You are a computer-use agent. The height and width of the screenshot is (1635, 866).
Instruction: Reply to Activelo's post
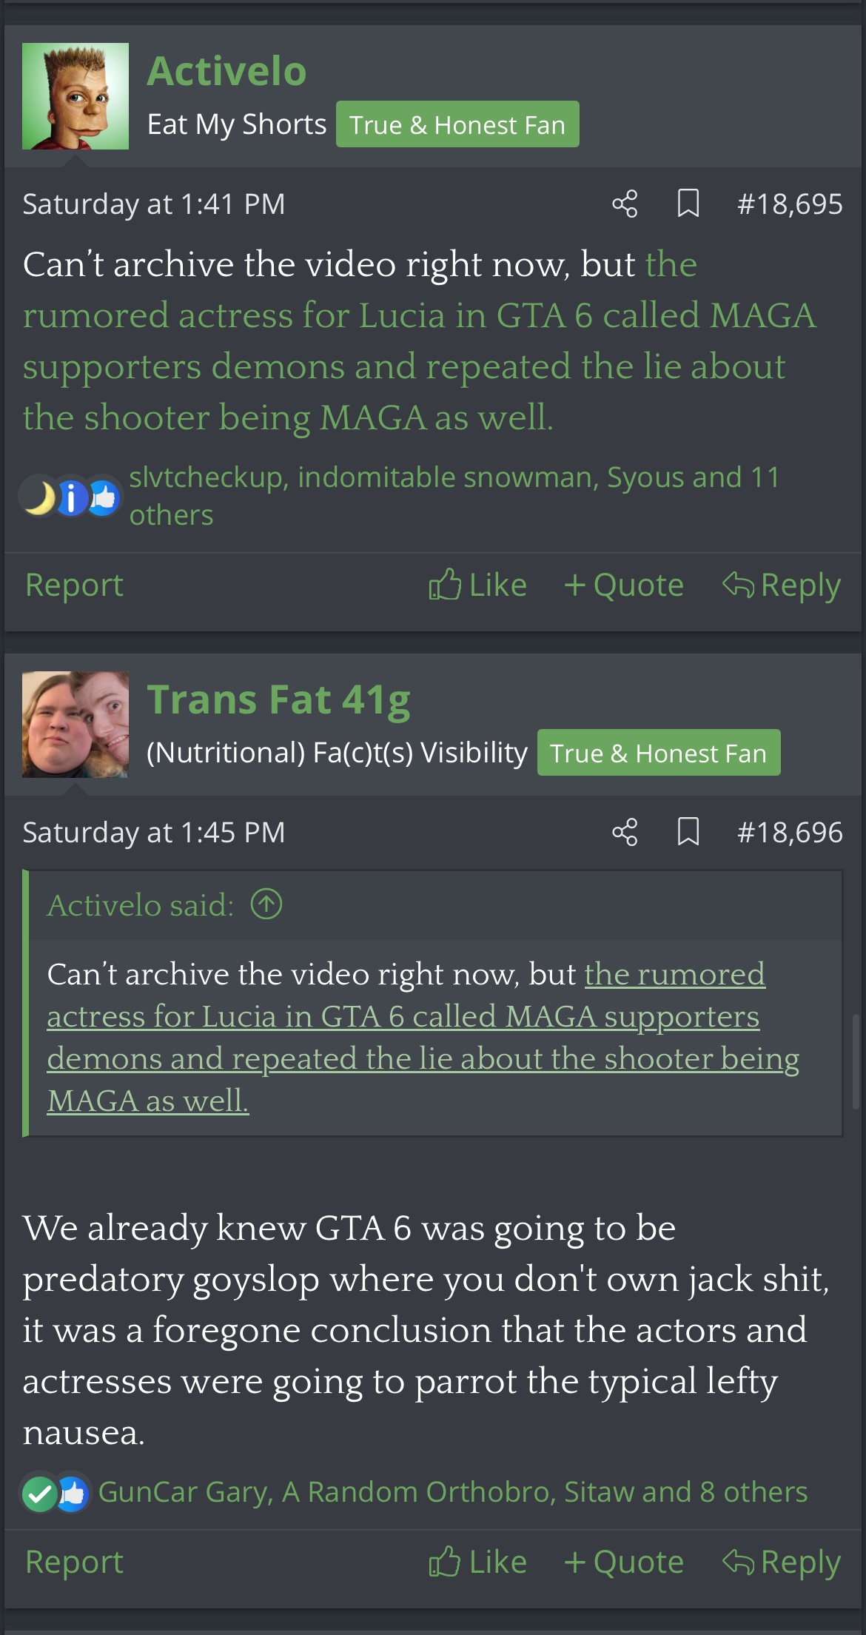[782, 585]
